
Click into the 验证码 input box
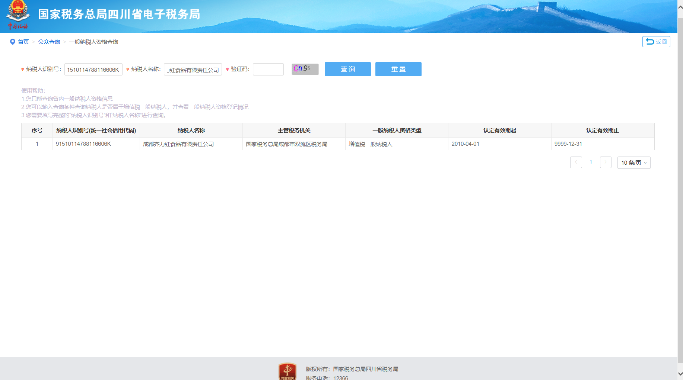coord(268,70)
